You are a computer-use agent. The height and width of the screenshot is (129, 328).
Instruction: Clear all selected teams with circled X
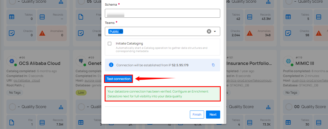209,31
